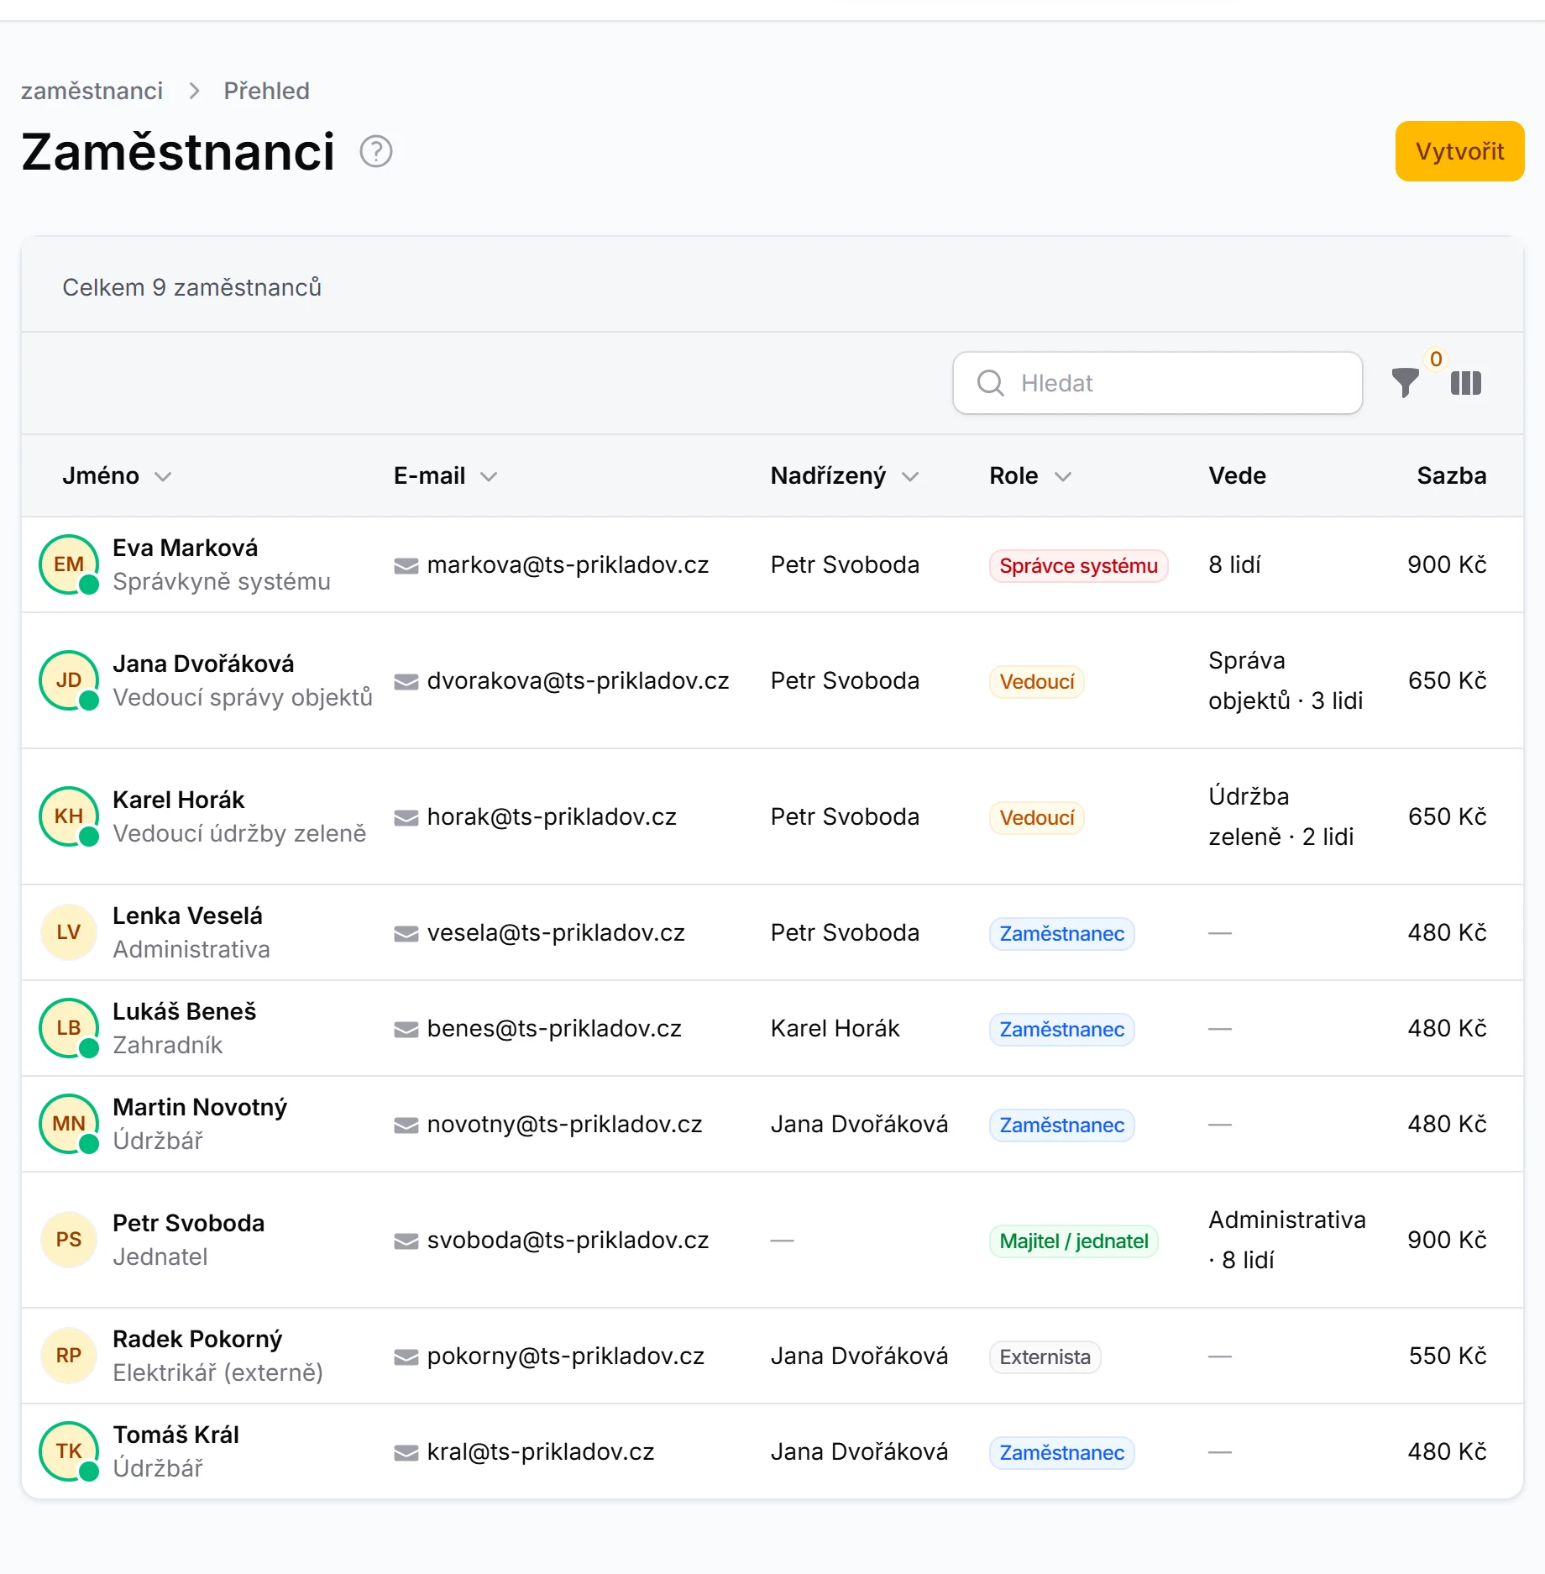Image resolution: width=1545 pixels, height=1574 pixels.
Task: Toggle columns visibility icon
Action: click(x=1466, y=383)
